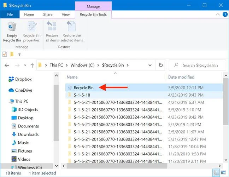Screen dimensions: 229x177
Task: Click $Recycle.Bin breadcrumb in the address bar
Action: tap(113, 65)
